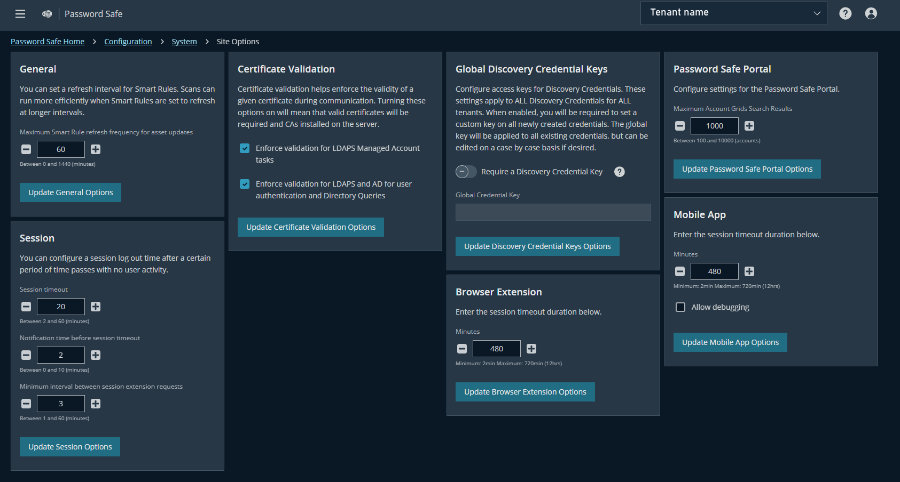Select the Notification time before session timeout field
900x482 pixels.
click(60, 355)
